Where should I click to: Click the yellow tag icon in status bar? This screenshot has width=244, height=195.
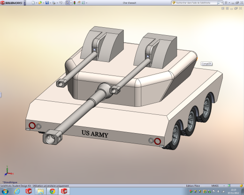point(241,186)
